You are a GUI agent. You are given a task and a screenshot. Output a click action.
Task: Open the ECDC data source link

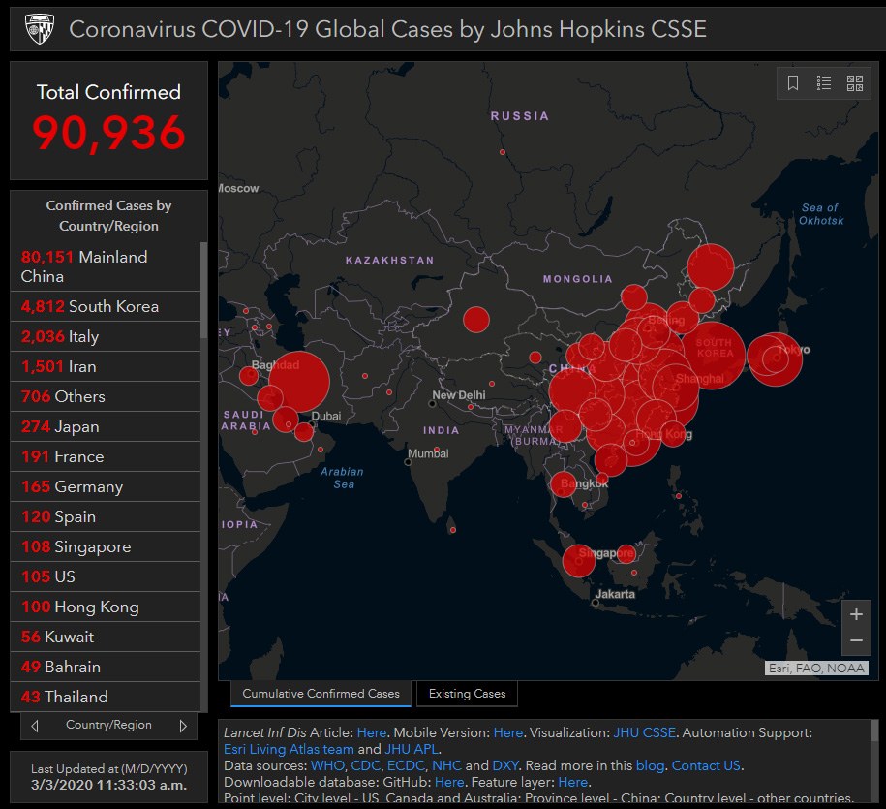[406, 765]
